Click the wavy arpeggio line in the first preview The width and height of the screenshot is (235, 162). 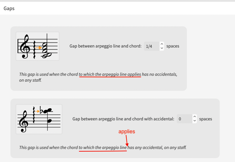coord(34,49)
